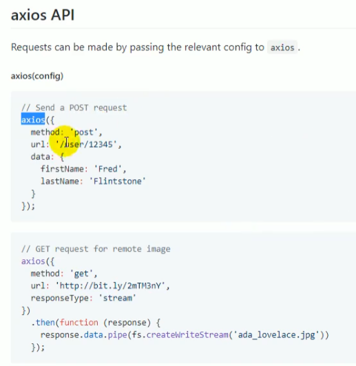Click the 'then' method in the promise chain
This screenshot has width=356, height=366.
click(x=45, y=323)
